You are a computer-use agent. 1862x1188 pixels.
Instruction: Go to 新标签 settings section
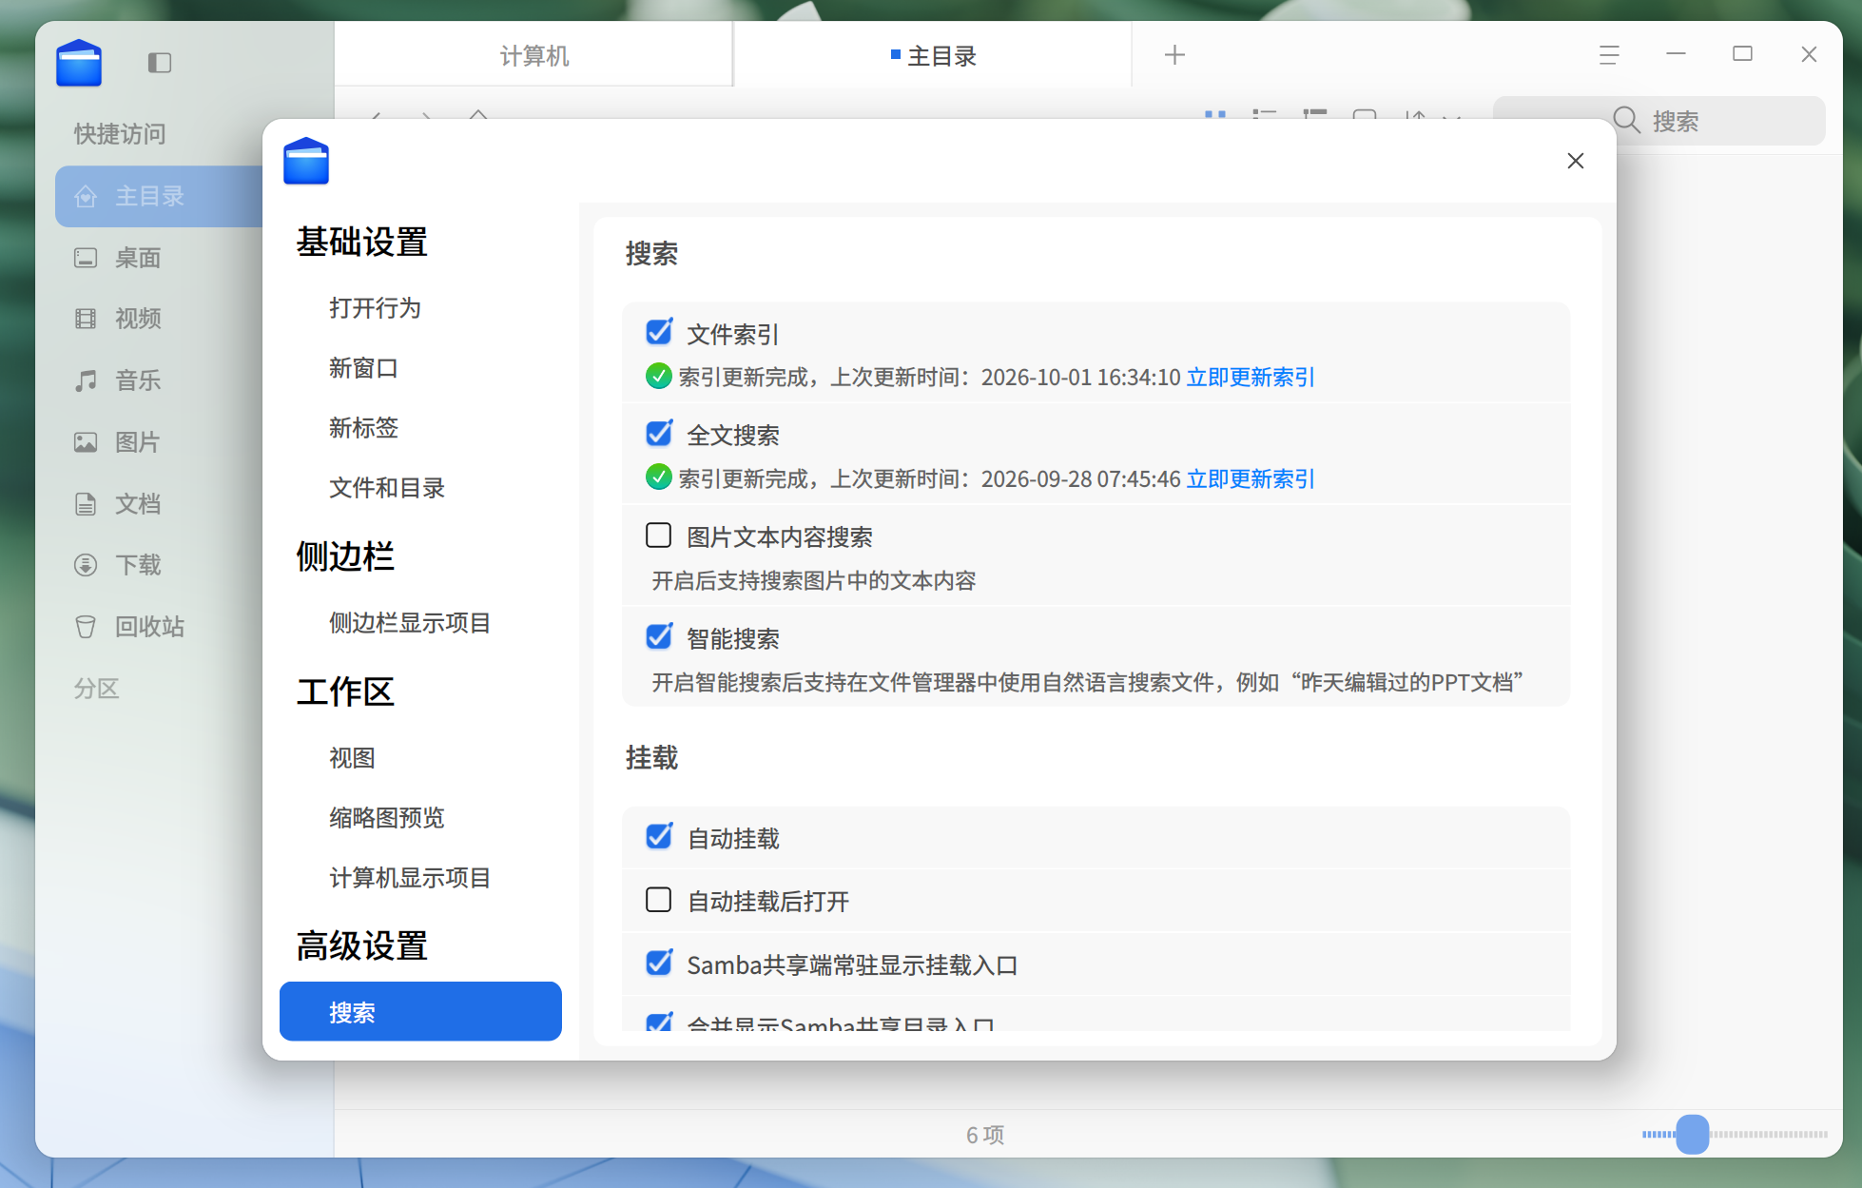click(363, 428)
